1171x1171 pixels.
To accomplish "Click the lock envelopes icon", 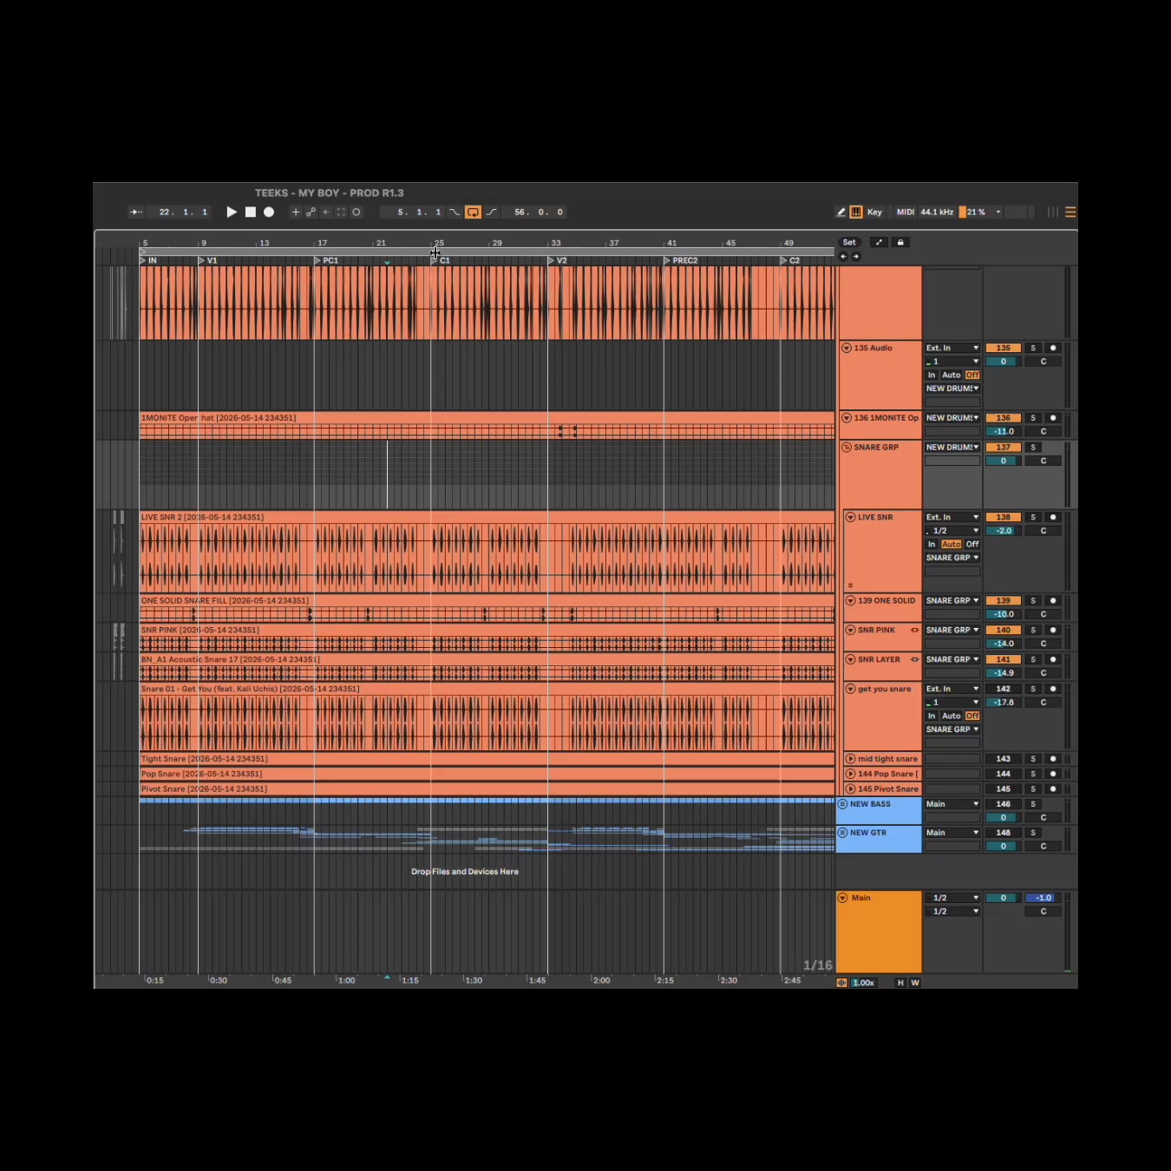I will [900, 243].
